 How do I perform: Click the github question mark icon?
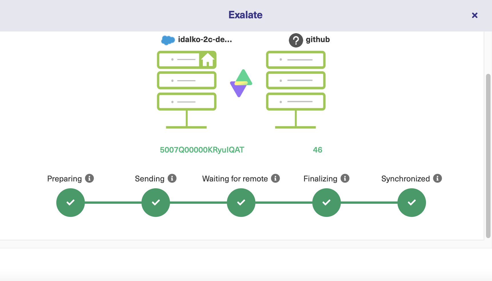[296, 40]
